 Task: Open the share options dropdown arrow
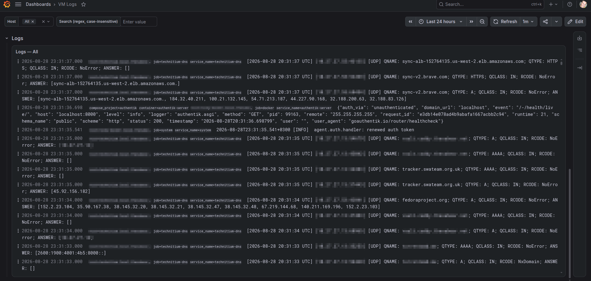(x=556, y=22)
